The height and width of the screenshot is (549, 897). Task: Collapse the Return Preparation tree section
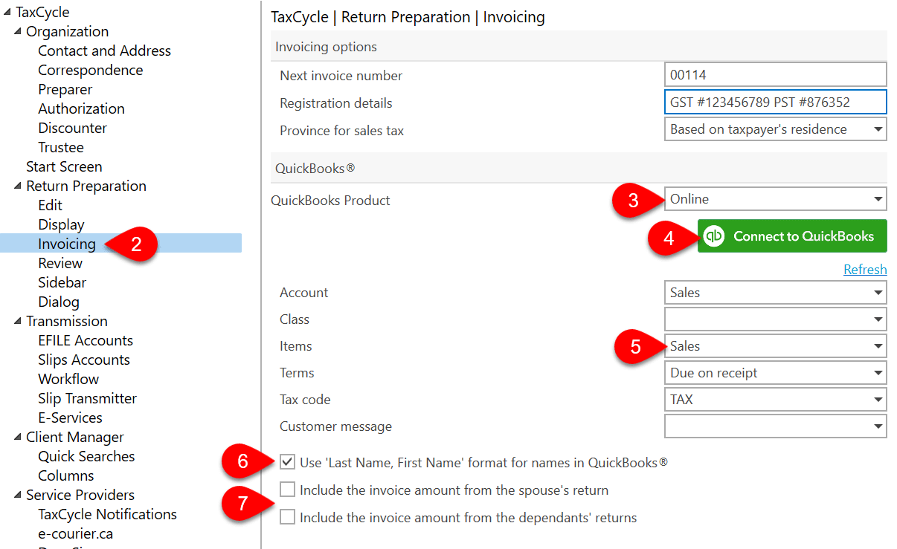[x=18, y=186]
